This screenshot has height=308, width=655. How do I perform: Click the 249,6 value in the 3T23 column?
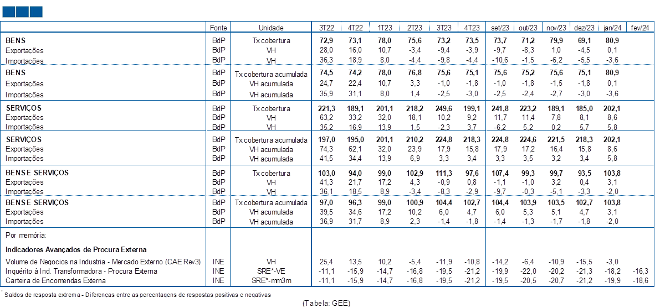tap(443, 108)
